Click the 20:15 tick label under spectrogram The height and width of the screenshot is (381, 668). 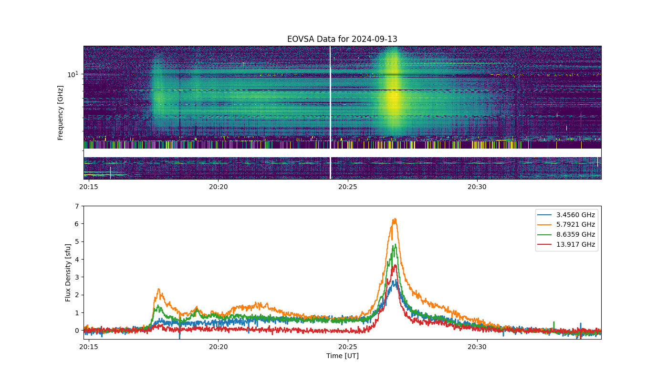pyautogui.click(x=89, y=187)
